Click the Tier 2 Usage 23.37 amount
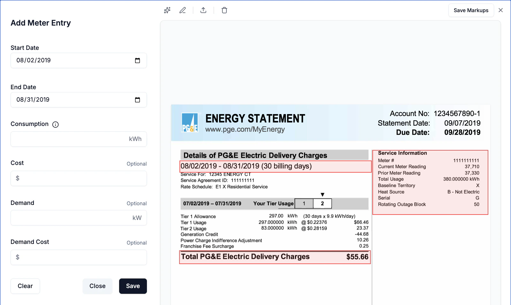This screenshot has height=305, width=511. pyautogui.click(x=362, y=228)
